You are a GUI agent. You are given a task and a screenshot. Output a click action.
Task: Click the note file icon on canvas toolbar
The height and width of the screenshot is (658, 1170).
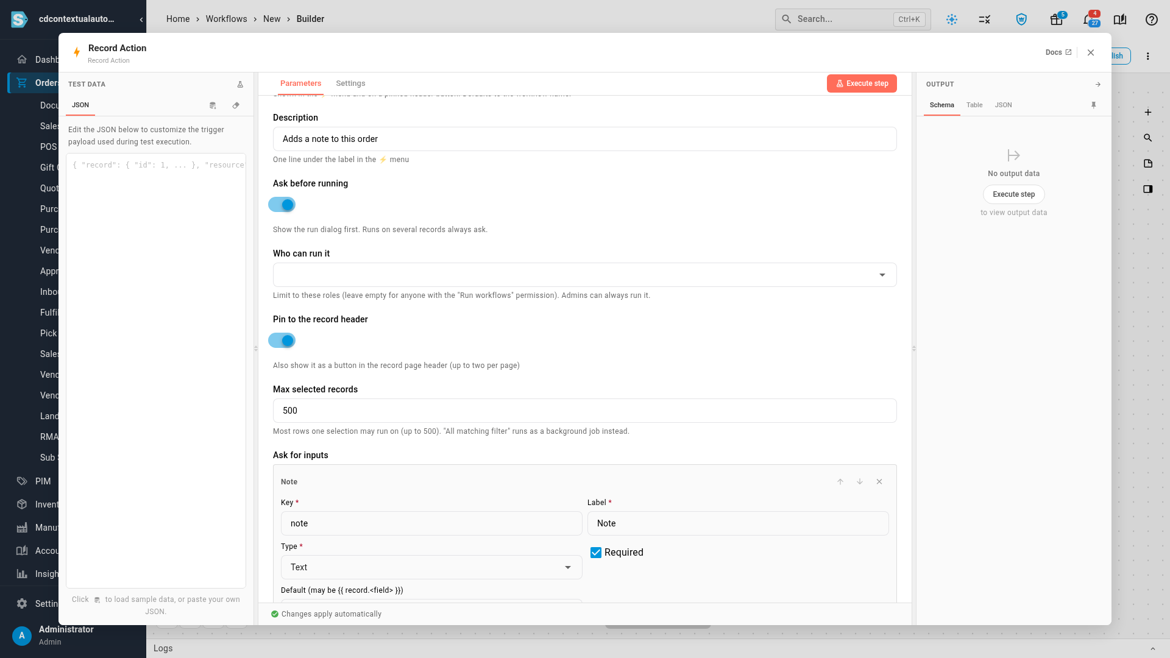[1148, 164]
